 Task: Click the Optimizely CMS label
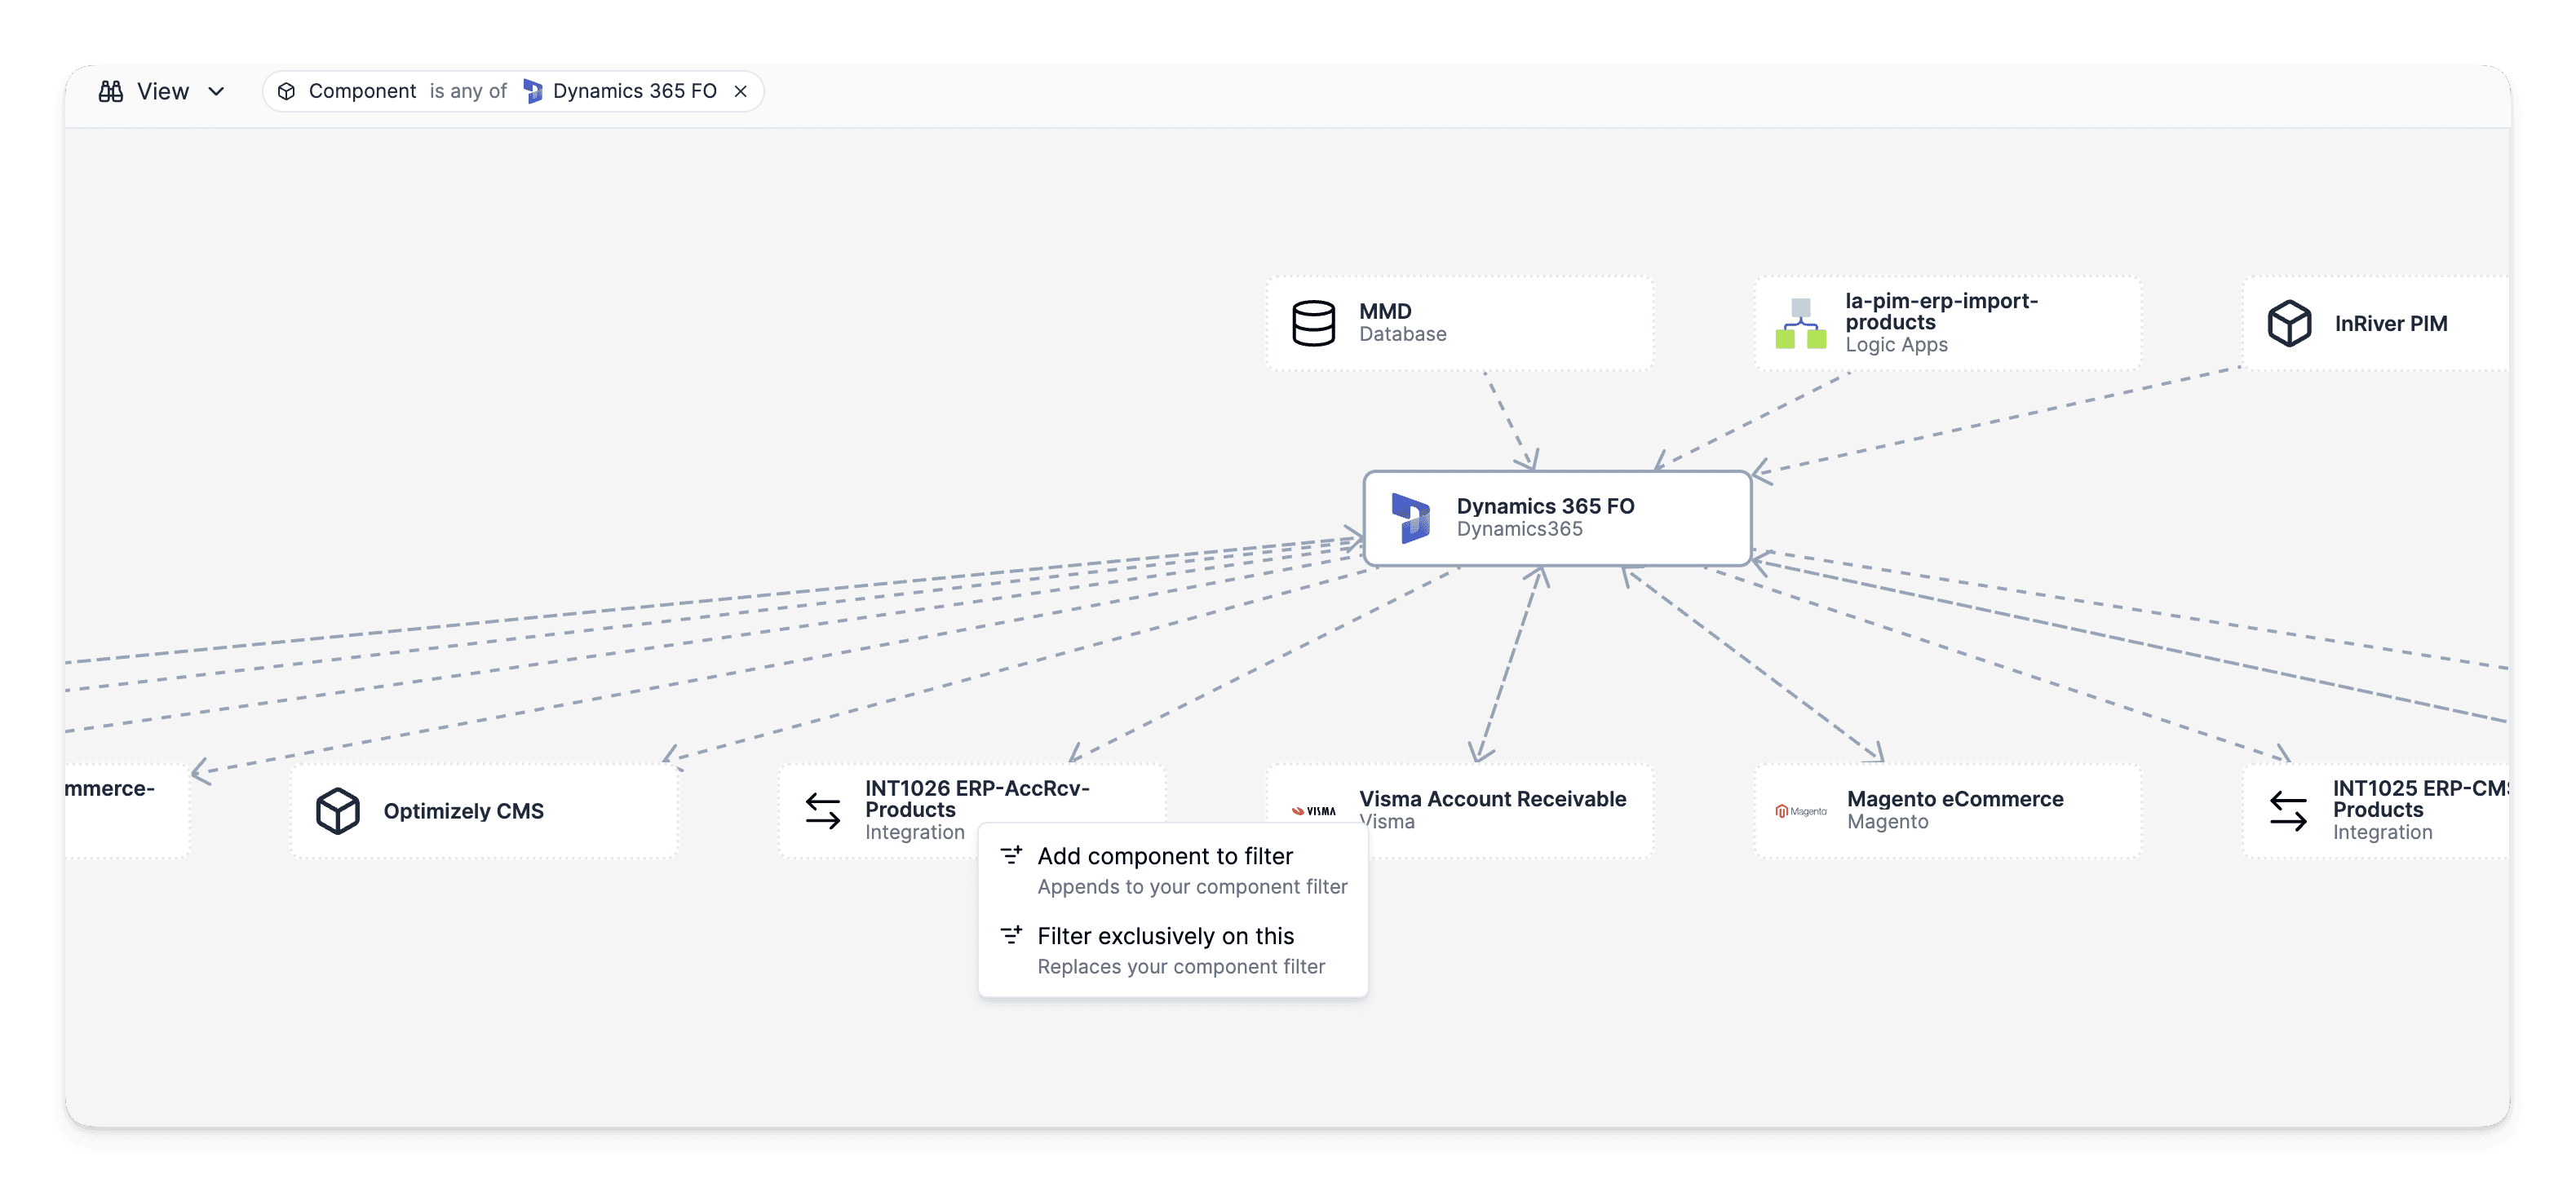[x=463, y=810]
